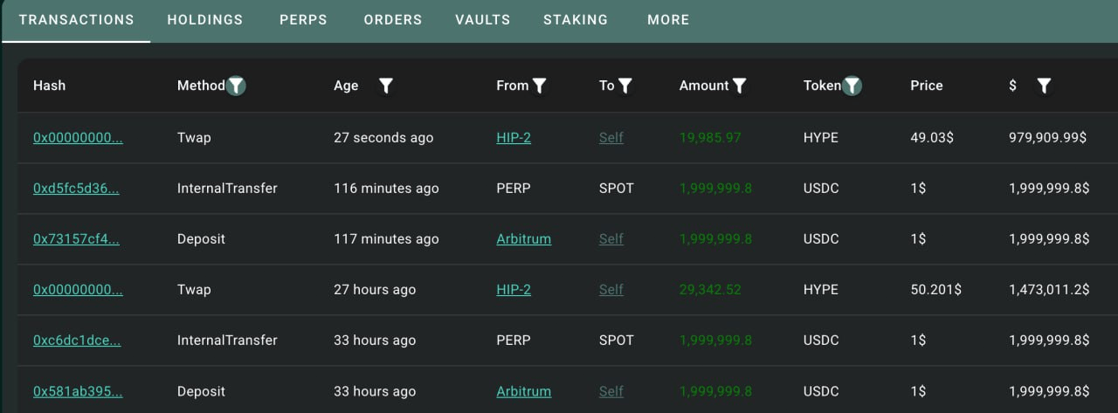Open transaction hash 0xc6dc1dce
The width and height of the screenshot is (1118, 413).
(78, 341)
